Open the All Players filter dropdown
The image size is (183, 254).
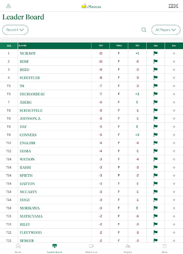click(166, 30)
